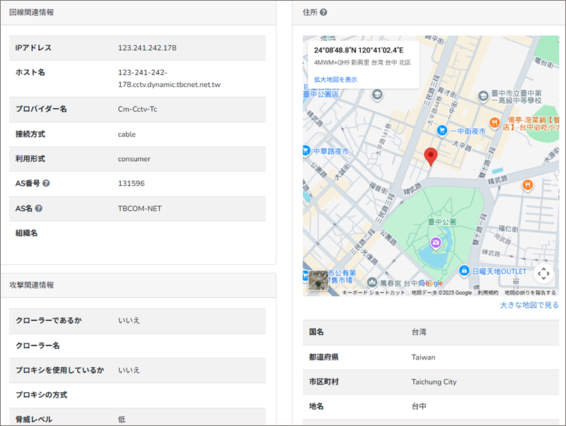This screenshot has height=426, width=566.
Task: Click the 臺中市立臺中第一高級中等學校 school marker
Action: pos(483,93)
